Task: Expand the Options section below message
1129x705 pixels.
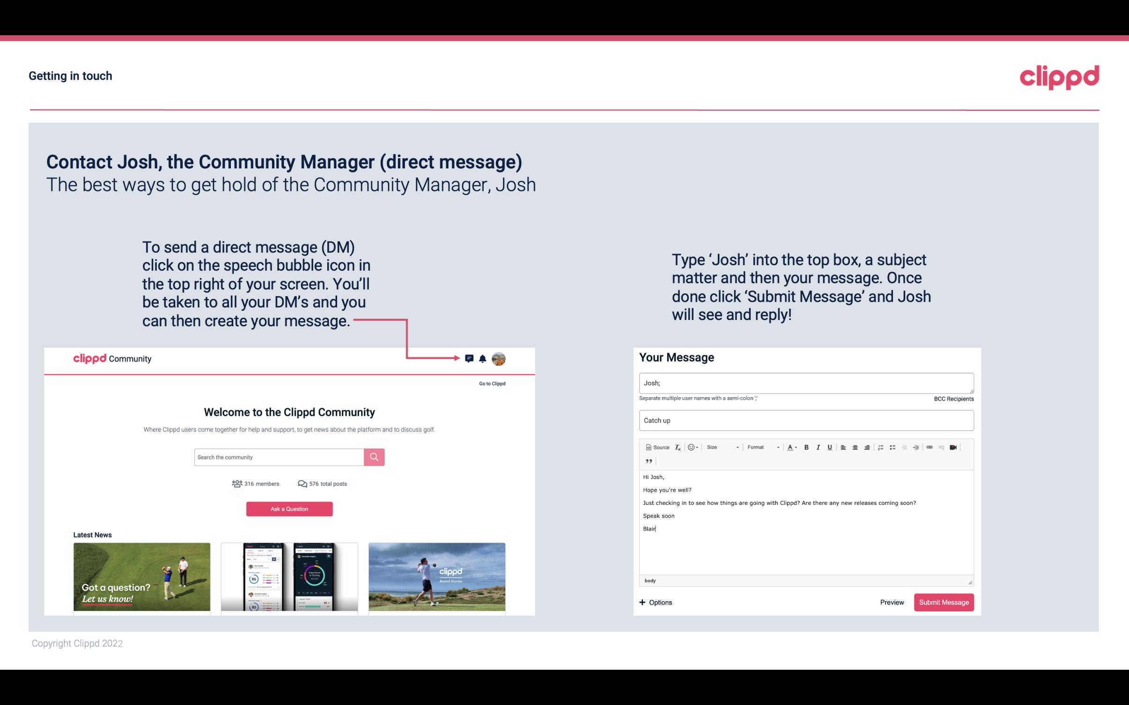Action: (x=654, y=603)
